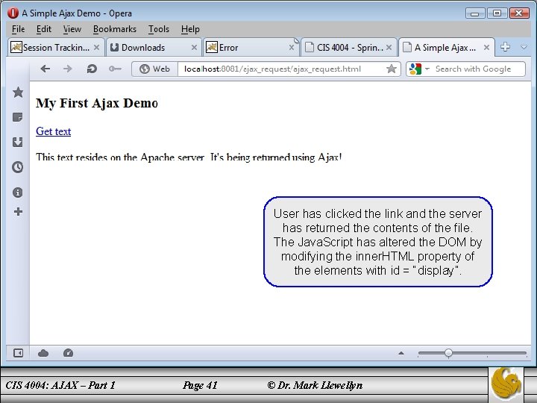Open the Tools menu
The width and height of the screenshot is (537, 403).
pos(159,29)
